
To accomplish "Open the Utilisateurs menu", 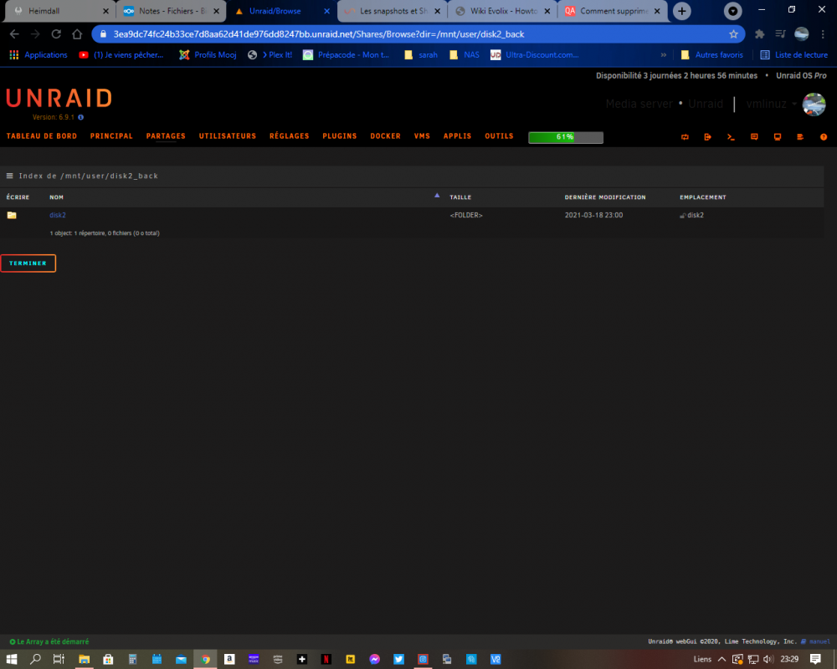I will pyautogui.click(x=228, y=136).
